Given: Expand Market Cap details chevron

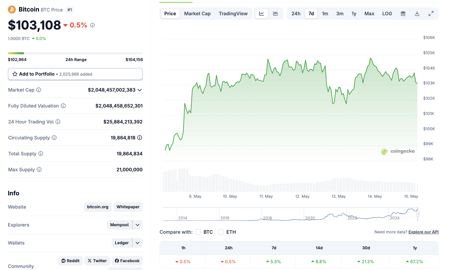Looking at the screenshot, I should click(139, 90).
